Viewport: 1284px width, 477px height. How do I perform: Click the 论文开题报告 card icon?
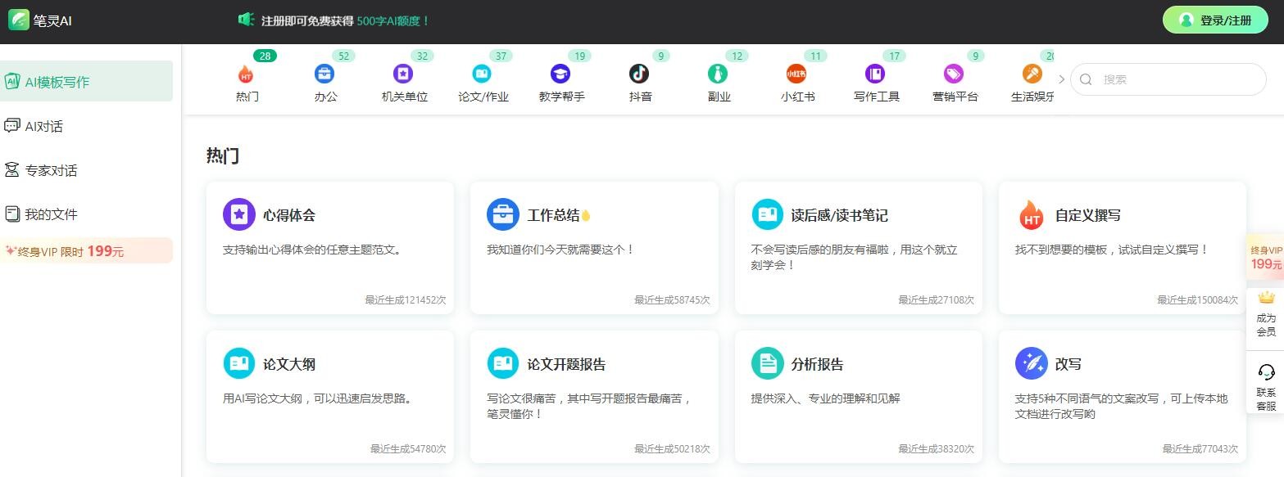pyautogui.click(x=503, y=363)
